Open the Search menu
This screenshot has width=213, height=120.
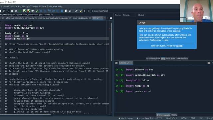tap(6, 6)
